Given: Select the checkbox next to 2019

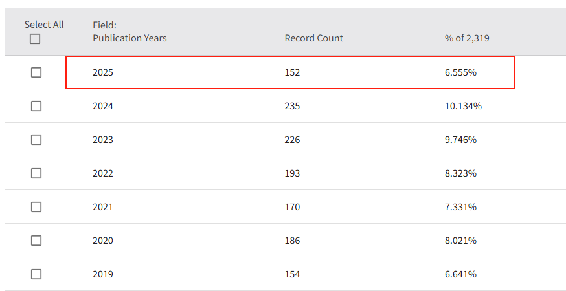Looking at the screenshot, I should (x=36, y=274).
